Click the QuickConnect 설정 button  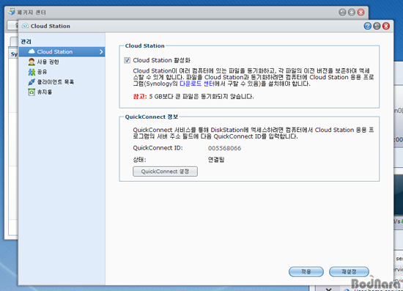coord(165,172)
